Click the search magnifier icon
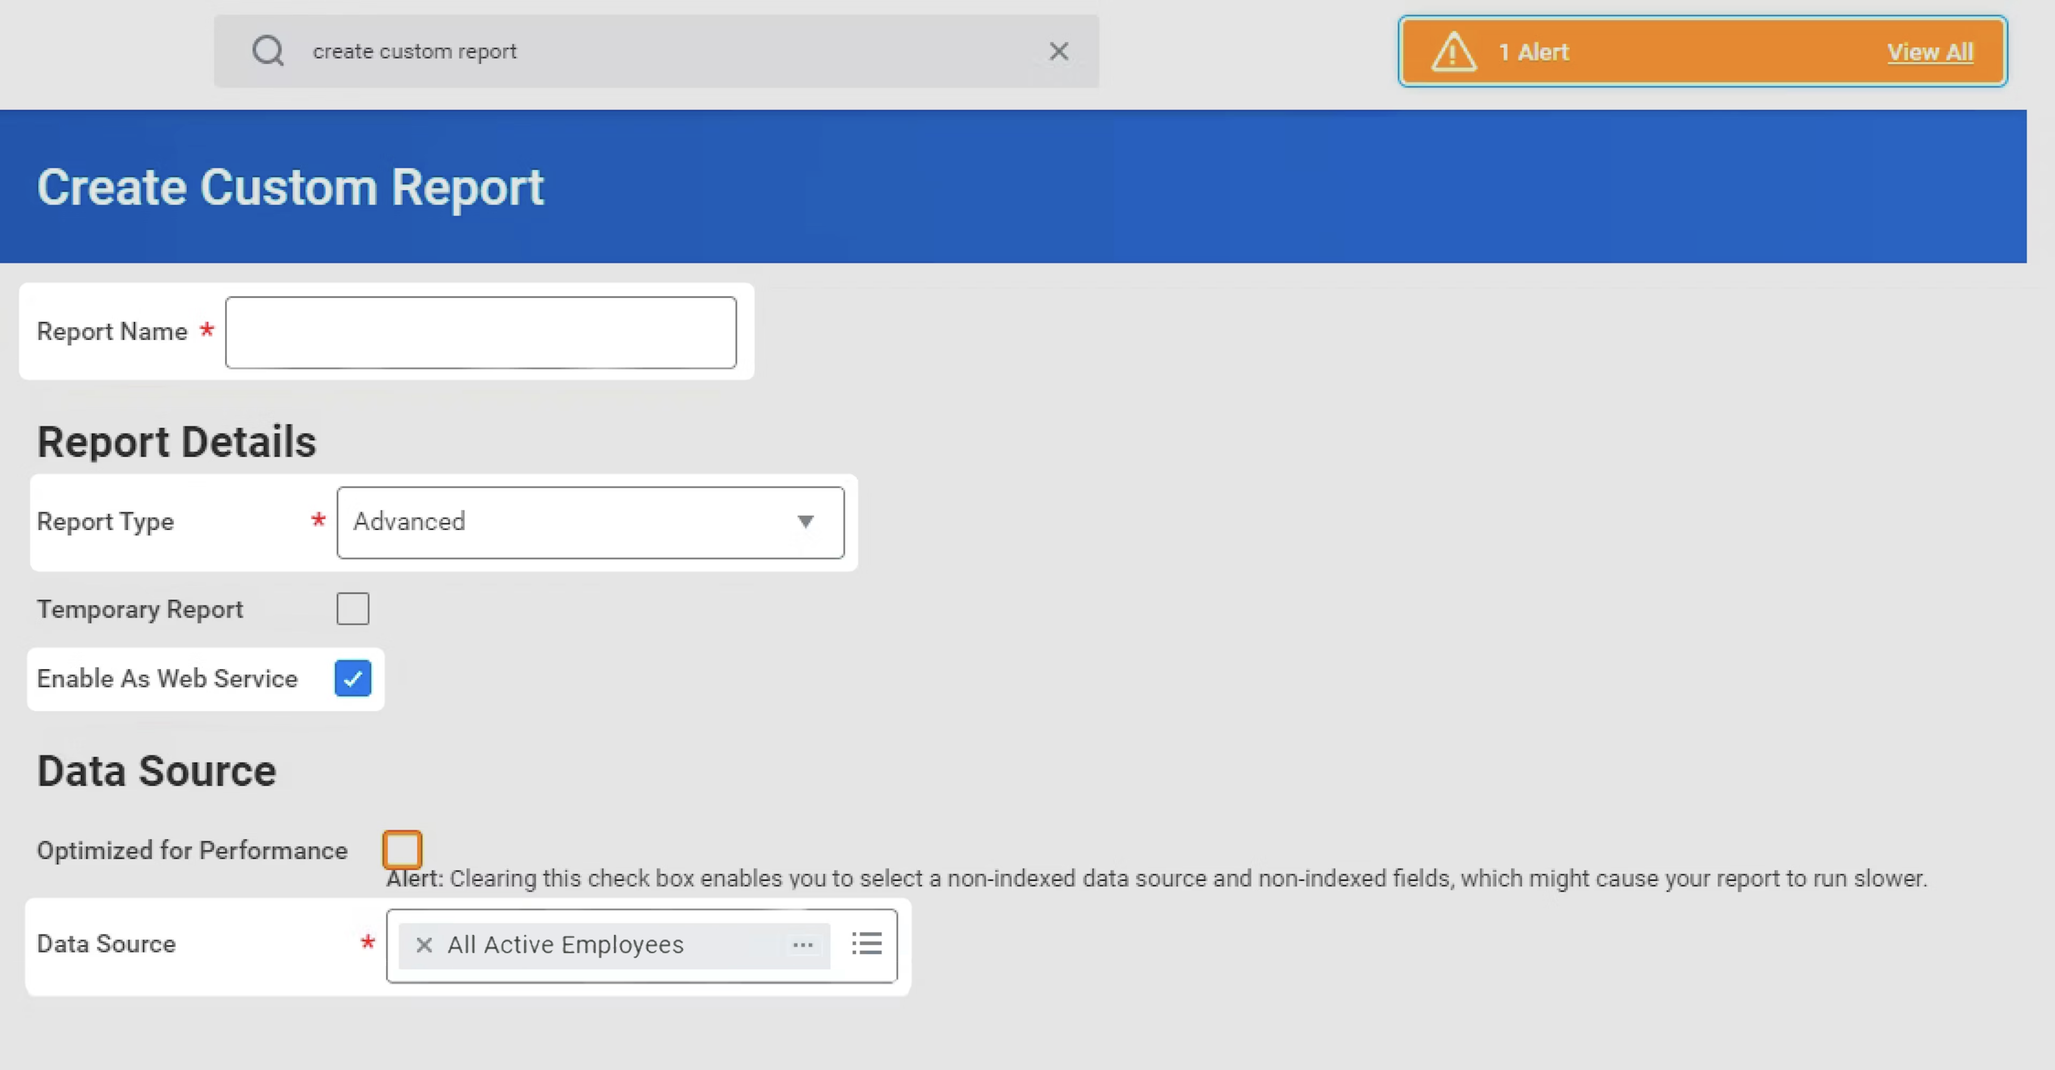 click(268, 51)
